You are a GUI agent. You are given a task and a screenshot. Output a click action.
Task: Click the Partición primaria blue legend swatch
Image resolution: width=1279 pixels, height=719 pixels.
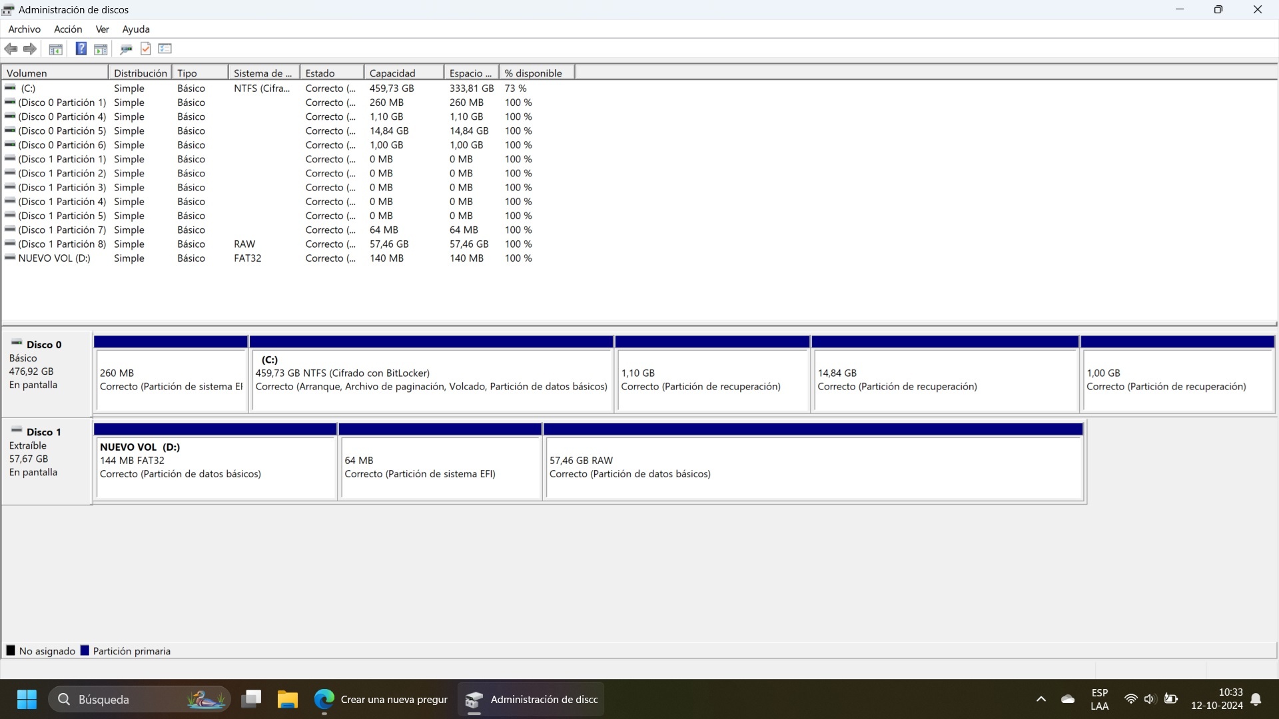pos(85,650)
